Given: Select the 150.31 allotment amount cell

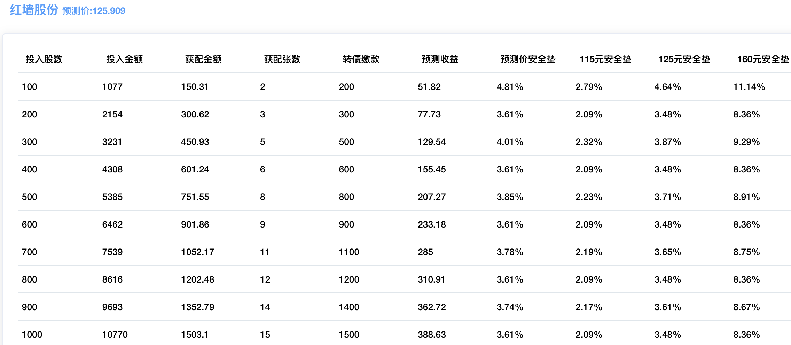Looking at the screenshot, I should click(x=195, y=87).
